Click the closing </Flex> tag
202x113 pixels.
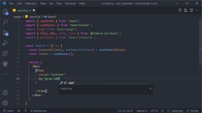[x=41, y=91]
